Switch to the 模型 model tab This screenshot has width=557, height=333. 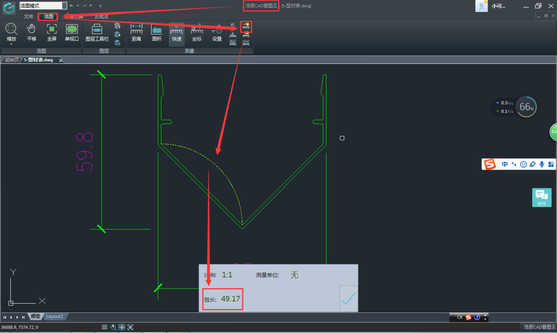tap(35, 317)
